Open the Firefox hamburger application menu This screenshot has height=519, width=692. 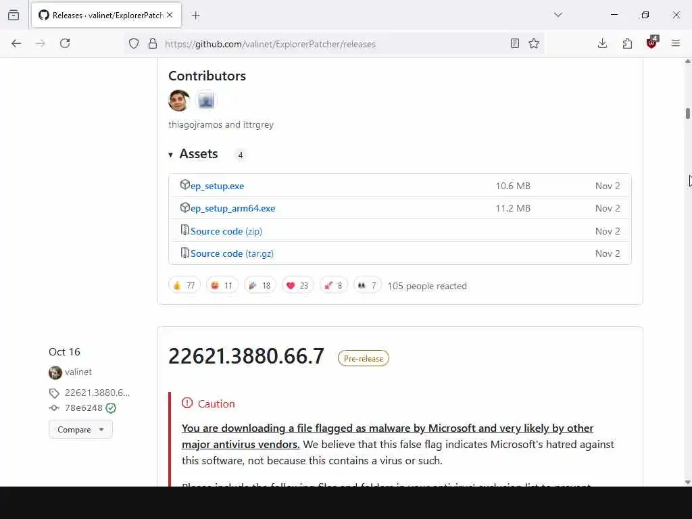point(676,43)
